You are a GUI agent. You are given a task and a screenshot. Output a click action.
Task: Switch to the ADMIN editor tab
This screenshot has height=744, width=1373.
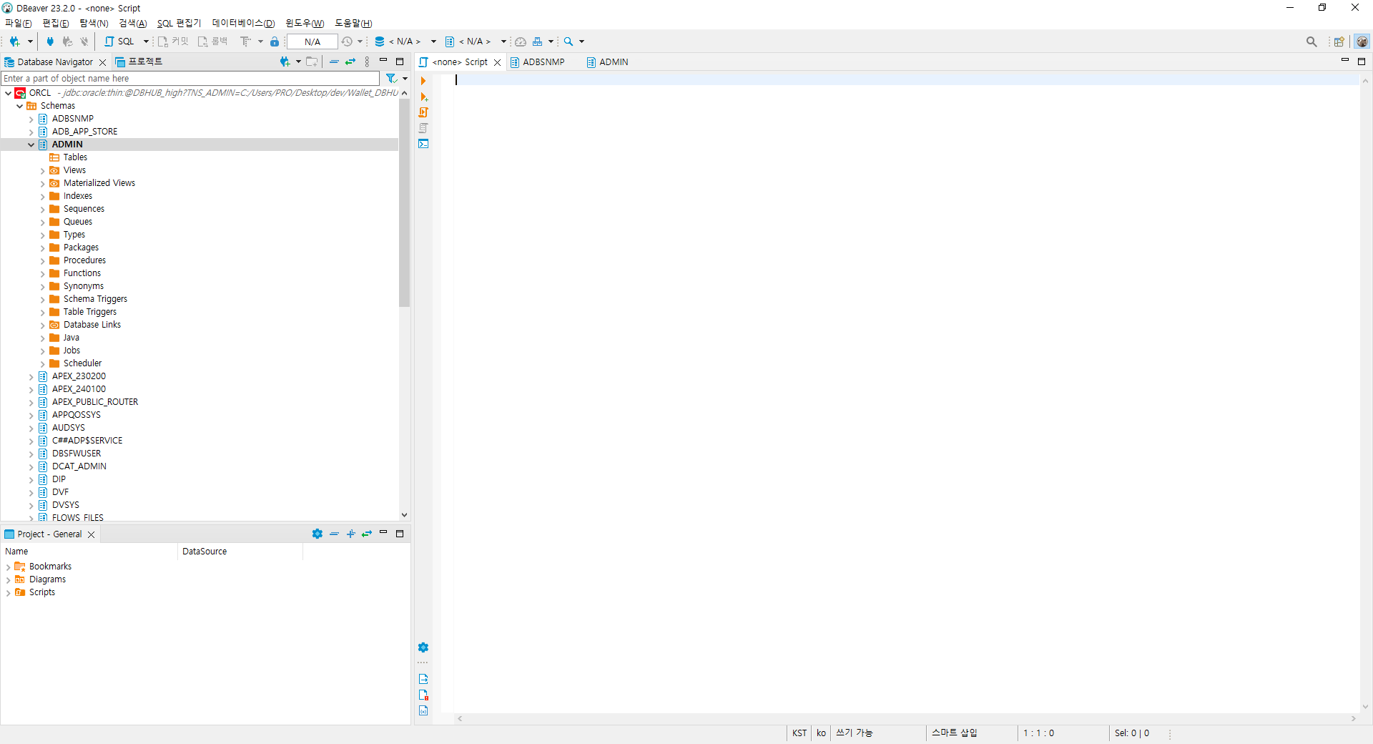pos(607,62)
